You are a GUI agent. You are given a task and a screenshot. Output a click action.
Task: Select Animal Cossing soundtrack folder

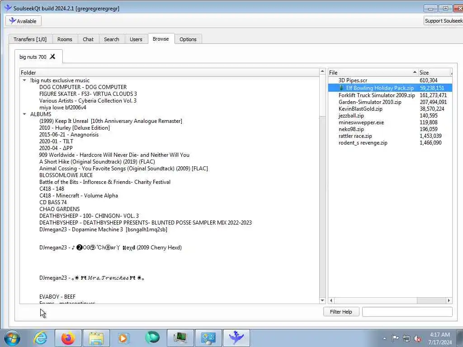tap(123, 169)
